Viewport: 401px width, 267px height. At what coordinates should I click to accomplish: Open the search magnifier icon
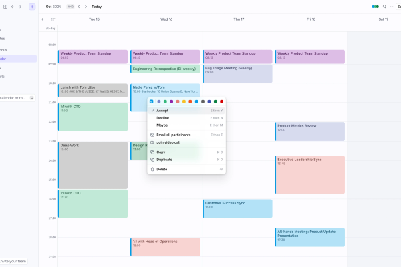[x=384, y=7]
